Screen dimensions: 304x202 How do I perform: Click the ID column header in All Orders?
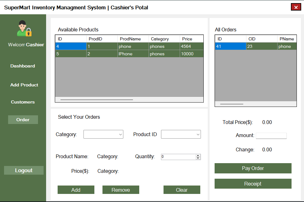click(x=230, y=39)
